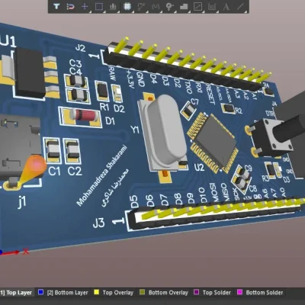Switch to the Top Layer tab
This screenshot has height=305, width=305.
coord(16,293)
